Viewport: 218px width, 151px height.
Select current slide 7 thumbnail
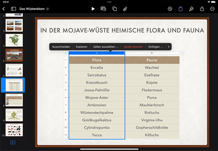[x=14, y=85]
